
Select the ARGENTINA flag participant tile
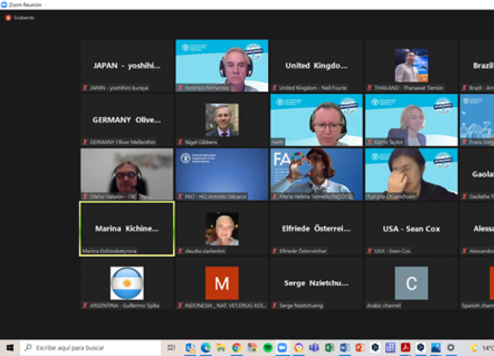point(126,283)
